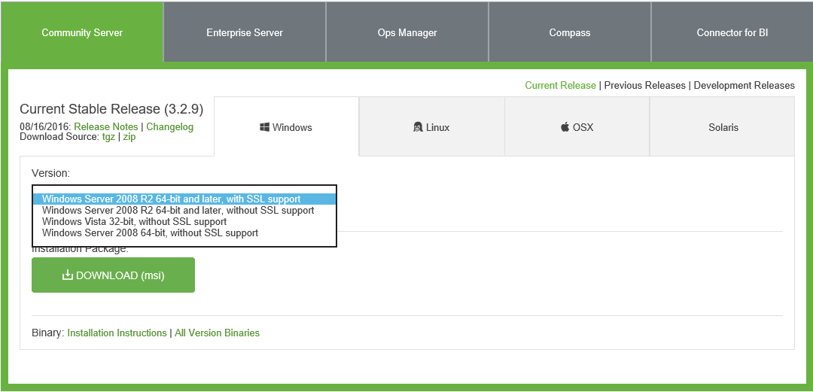Open the Release Notes link

105,127
